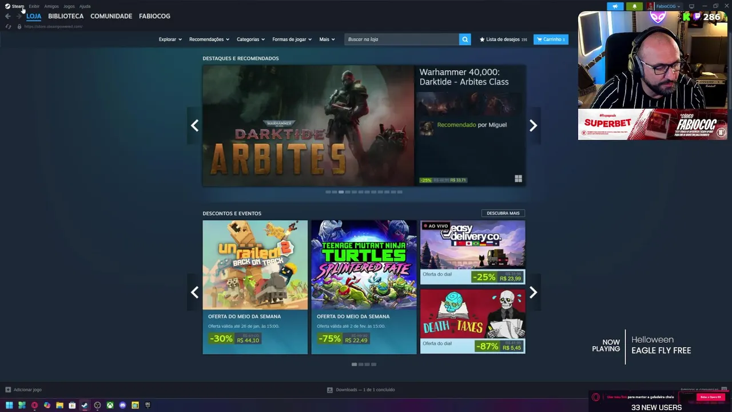Screen dimensions: 732x412
Task: Click the Steam taskbar icon
Action: pyautogui.click(x=85, y=405)
